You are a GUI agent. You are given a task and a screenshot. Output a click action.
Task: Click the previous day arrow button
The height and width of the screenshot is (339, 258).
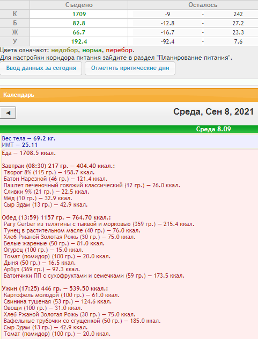click(x=8, y=112)
